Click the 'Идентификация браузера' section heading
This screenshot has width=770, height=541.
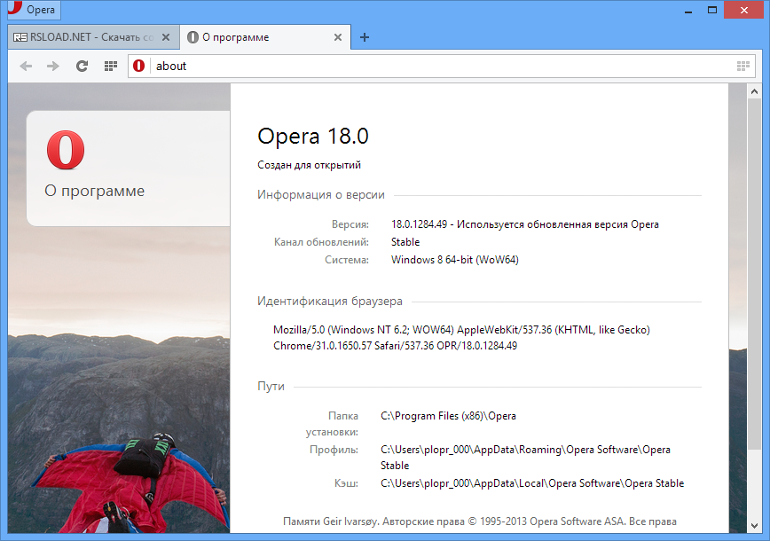(330, 301)
